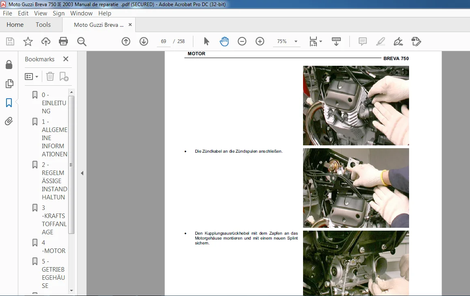This screenshot has height=296, width=470.
Task: Open bookmark options dropdown
Action: pos(31,77)
